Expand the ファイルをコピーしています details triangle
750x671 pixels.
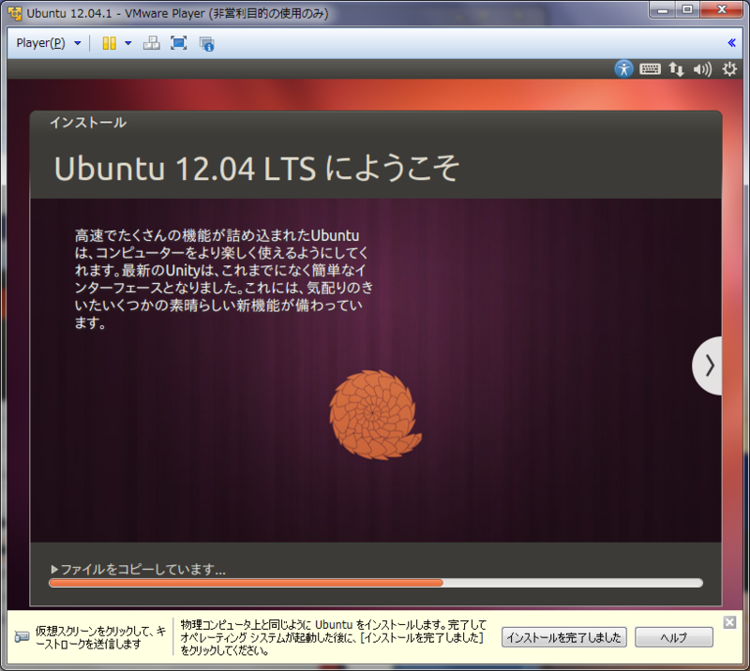point(54,568)
